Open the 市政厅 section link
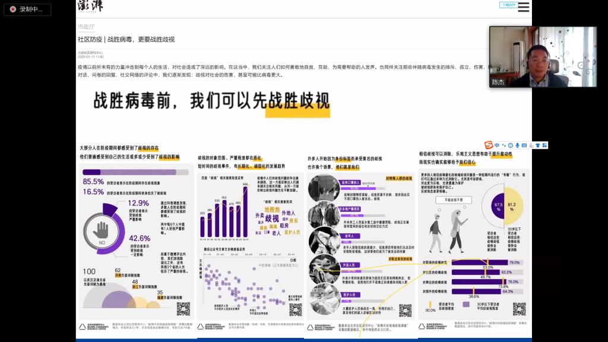 (86, 27)
